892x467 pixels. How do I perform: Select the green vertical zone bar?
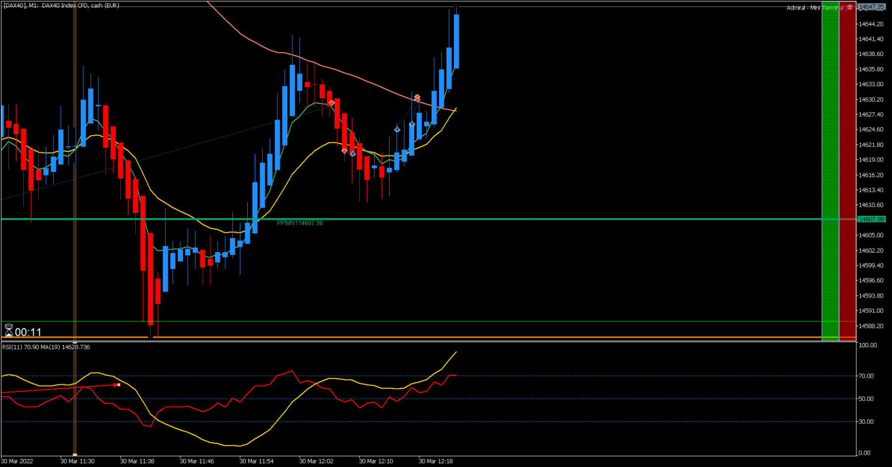(830, 171)
